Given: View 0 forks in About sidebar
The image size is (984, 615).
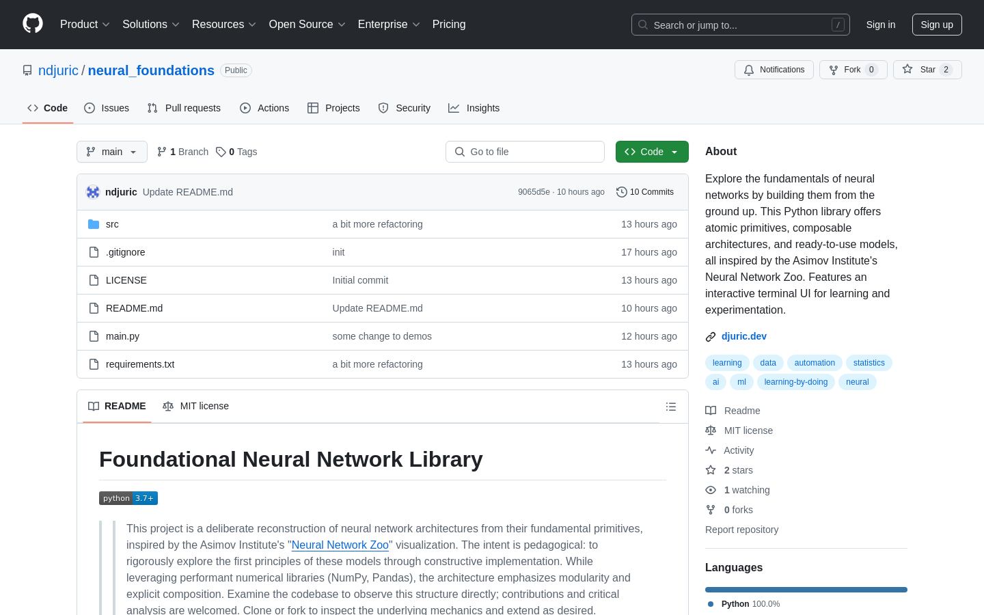Looking at the screenshot, I should [729, 510].
